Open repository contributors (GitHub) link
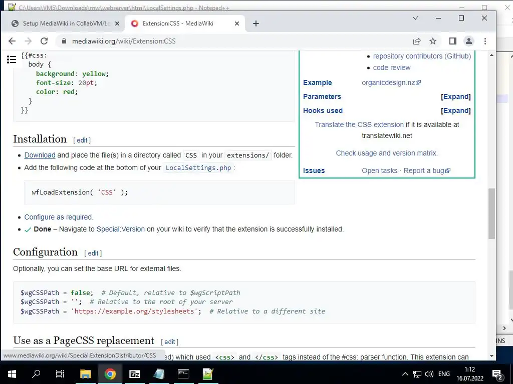The height and width of the screenshot is (384, 513). tap(422, 56)
